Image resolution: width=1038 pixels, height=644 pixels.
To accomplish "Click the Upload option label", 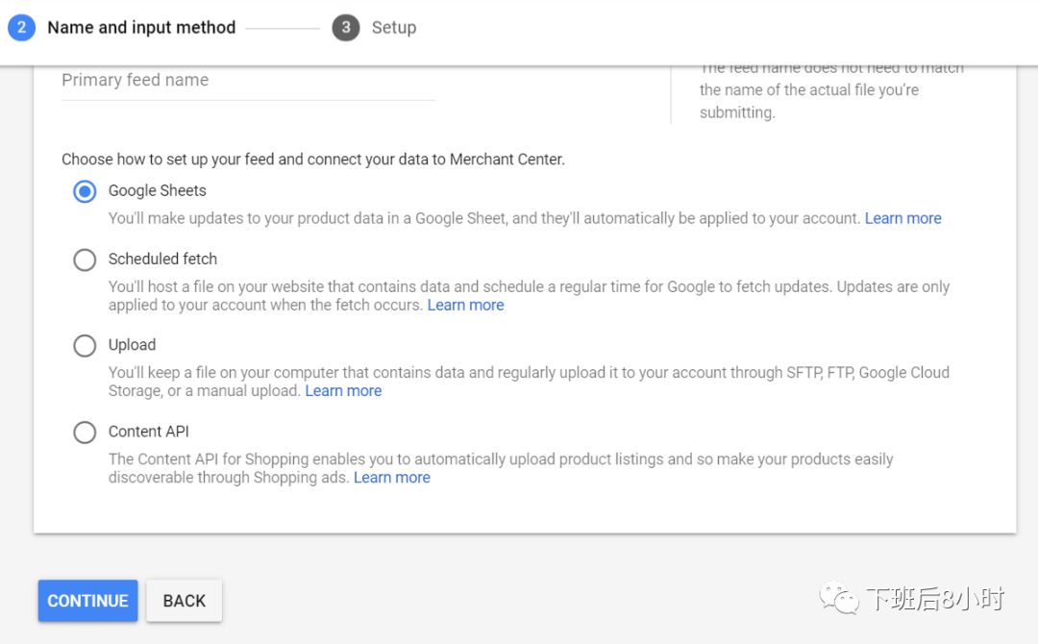I will click(132, 345).
